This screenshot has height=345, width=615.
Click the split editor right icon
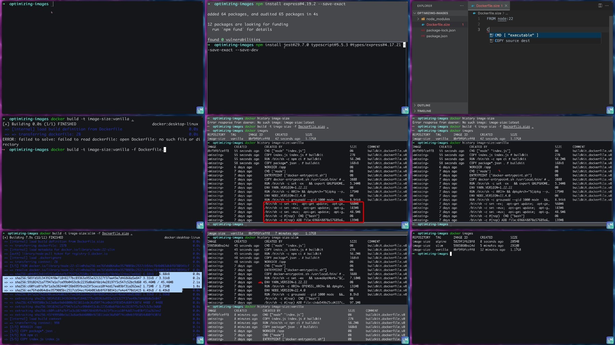600,5
